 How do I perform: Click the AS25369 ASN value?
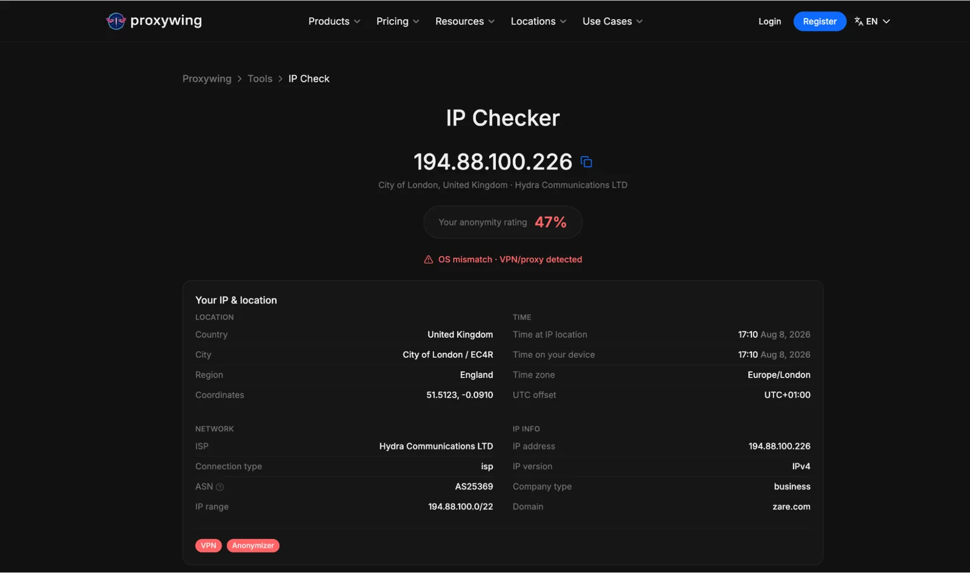(x=474, y=486)
